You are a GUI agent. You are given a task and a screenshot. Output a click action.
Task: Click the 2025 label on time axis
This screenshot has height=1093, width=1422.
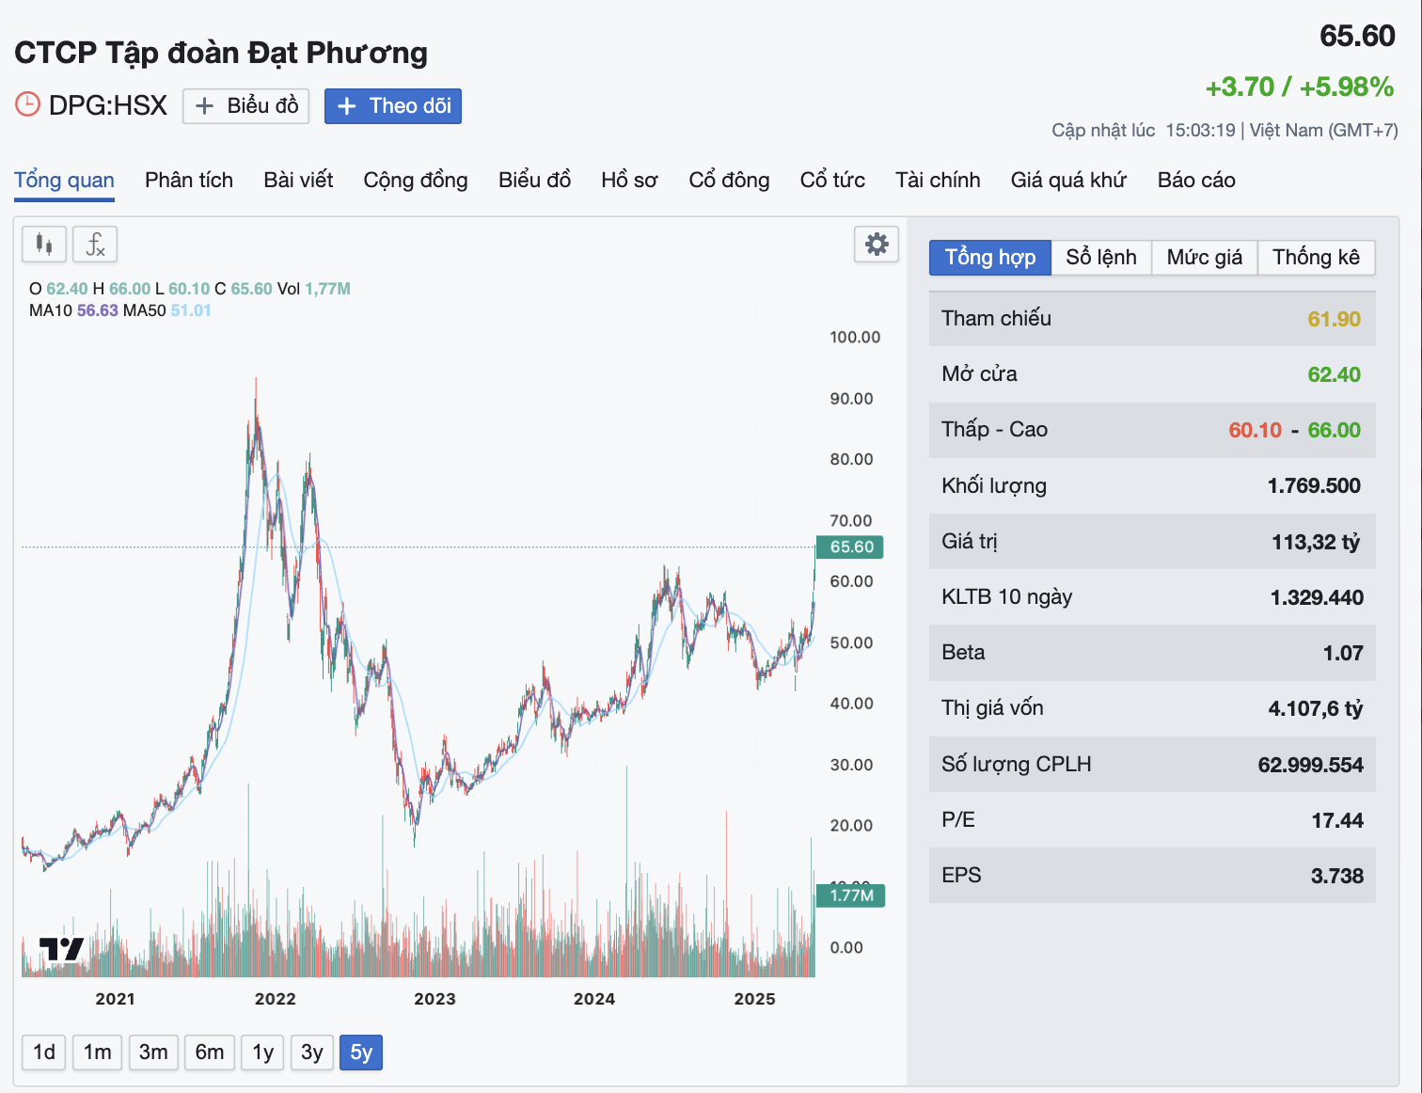754,999
